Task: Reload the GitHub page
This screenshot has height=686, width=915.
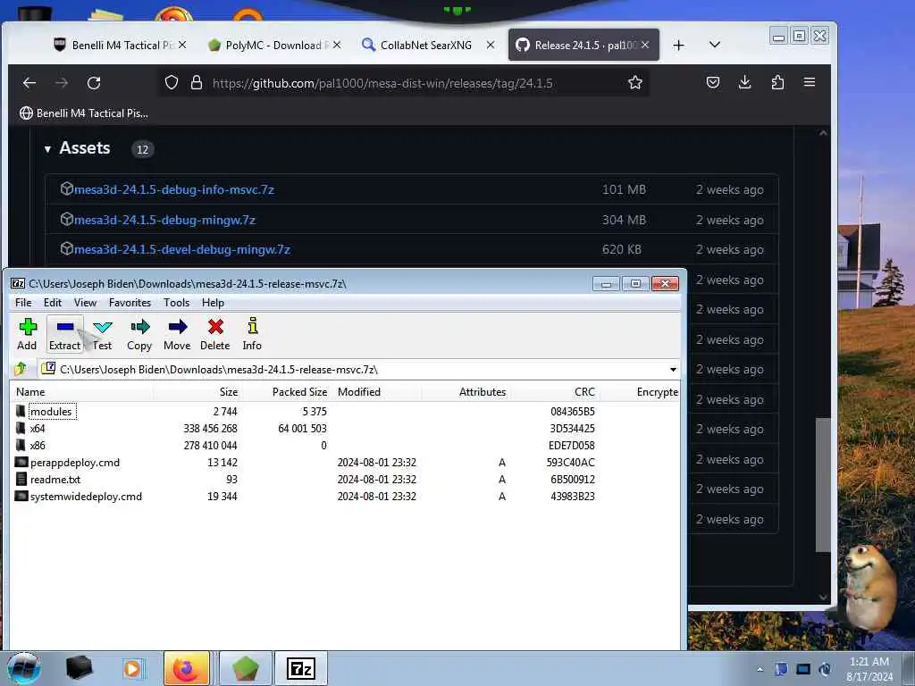Action: click(94, 83)
